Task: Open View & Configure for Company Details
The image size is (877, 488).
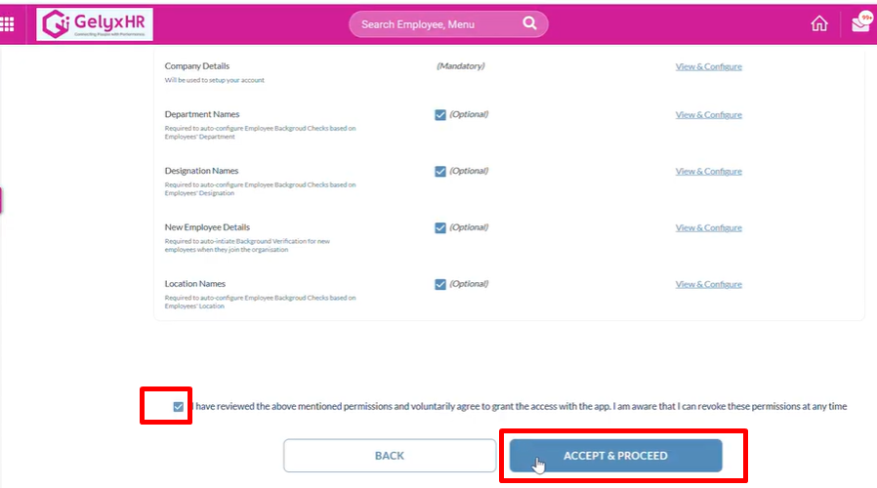Action: (708, 66)
